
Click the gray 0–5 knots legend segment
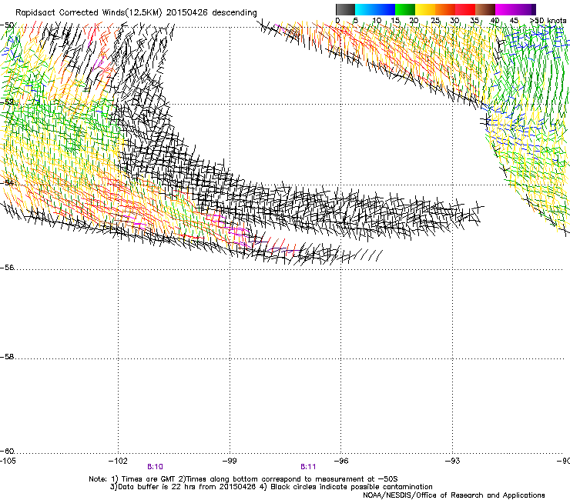(x=345, y=9)
